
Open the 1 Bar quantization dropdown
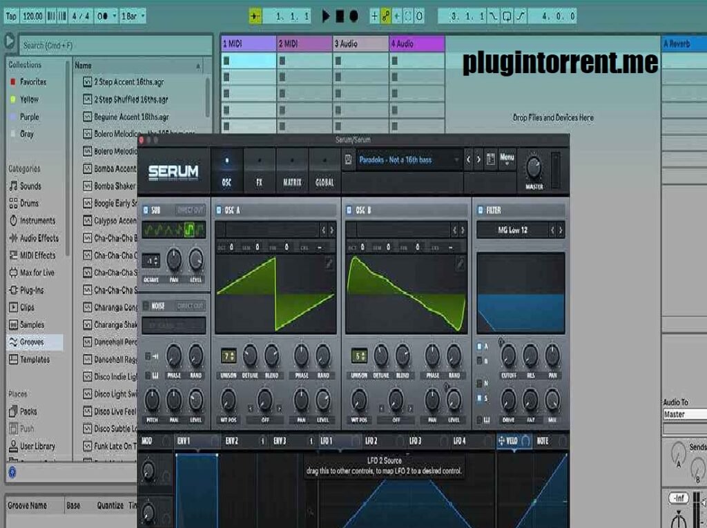coord(133,17)
